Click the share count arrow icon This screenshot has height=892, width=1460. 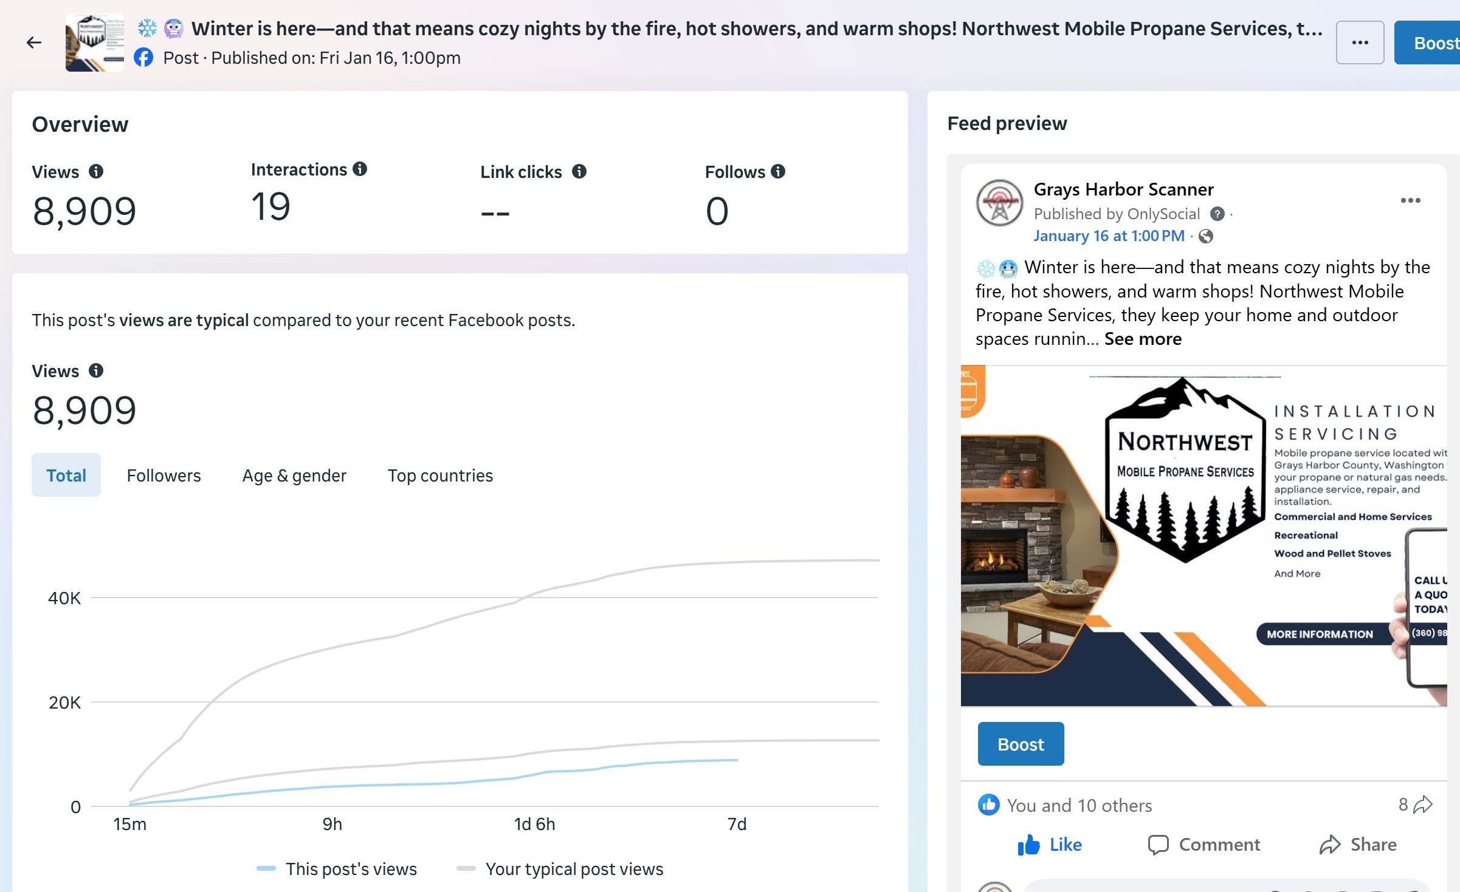point(1422,805)
